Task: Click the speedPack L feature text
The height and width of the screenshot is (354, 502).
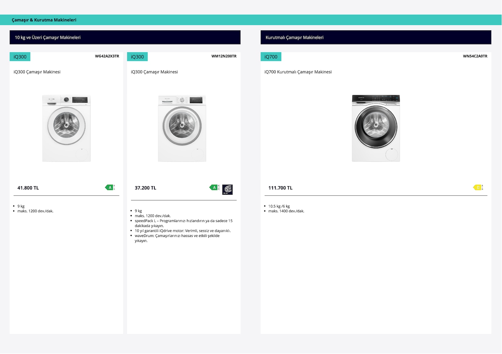Action: click(184, 223)
